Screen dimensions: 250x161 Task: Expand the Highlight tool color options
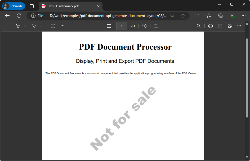click(25, 26)
